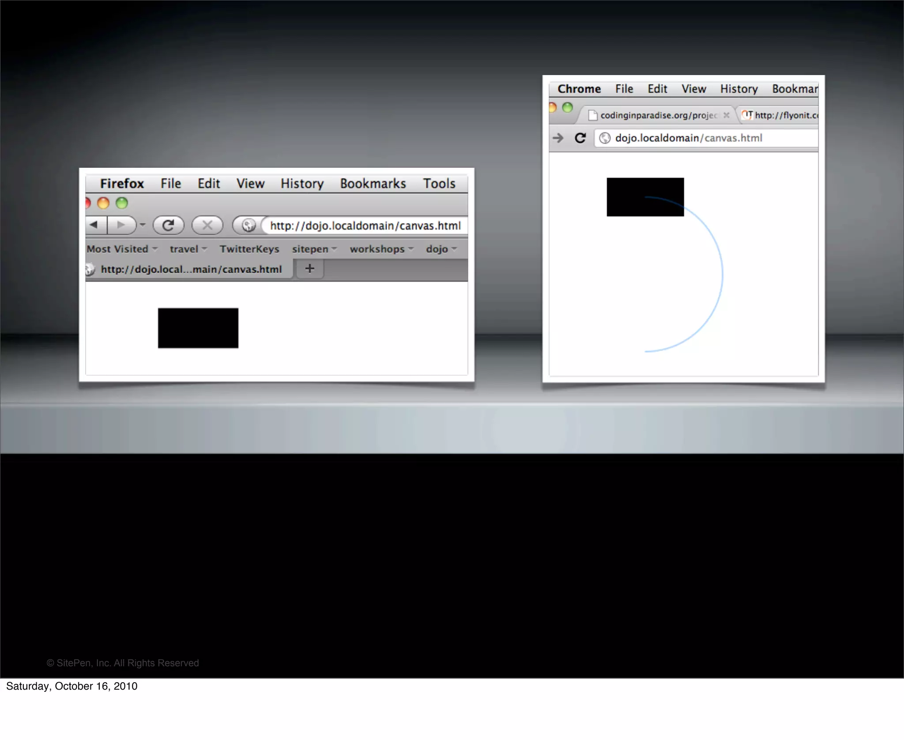The width and height of the screenshot is (904, 740).
Task: Open history dropdown next to forward button
Action: click(x=142, y=225)
